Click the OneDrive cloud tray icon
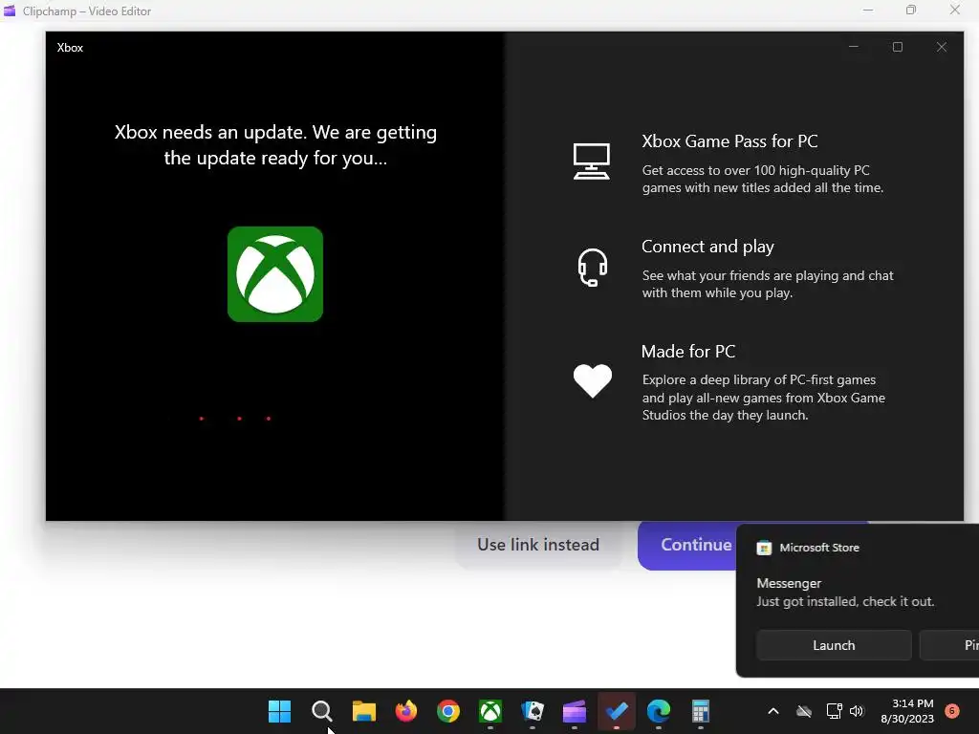 (x=804, y=711)
